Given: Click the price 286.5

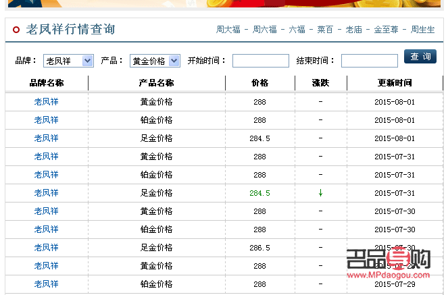Looking at the screenshot, I should 259,248.
